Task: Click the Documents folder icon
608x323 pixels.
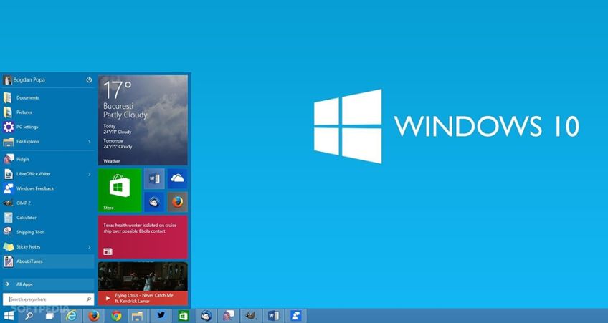Action: (8, 97)
